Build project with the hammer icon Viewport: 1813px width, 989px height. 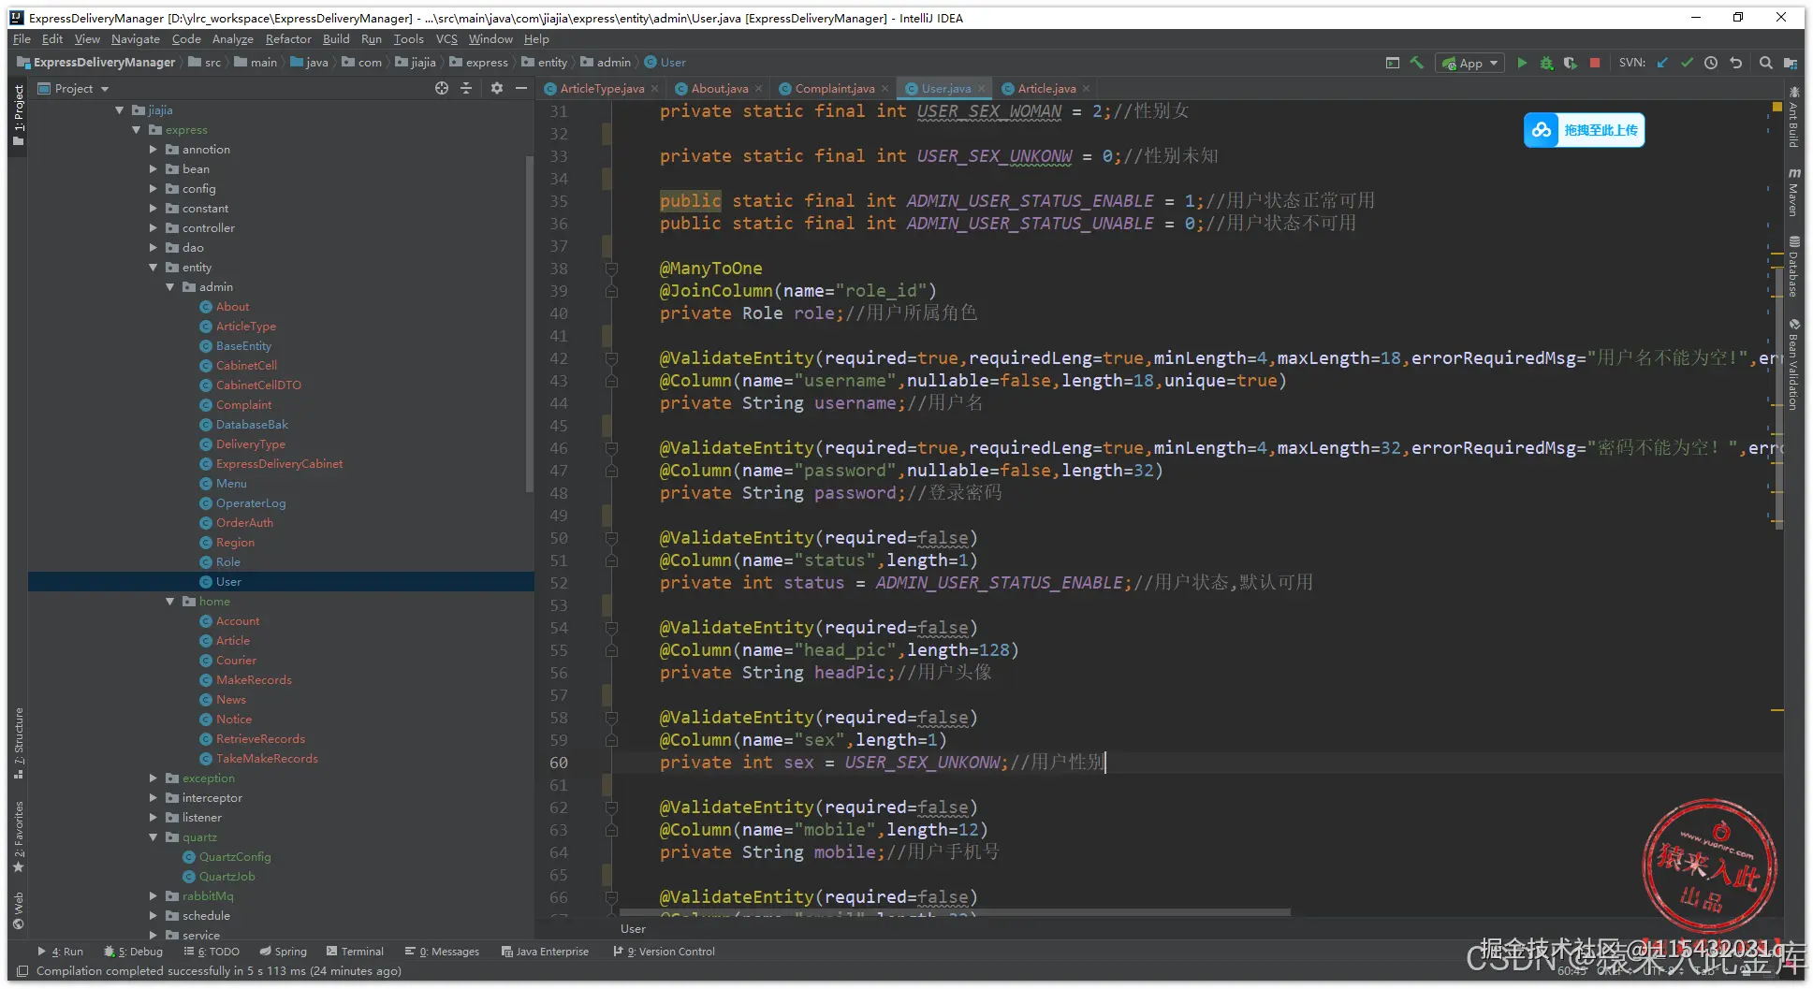tap(1417, 63)
